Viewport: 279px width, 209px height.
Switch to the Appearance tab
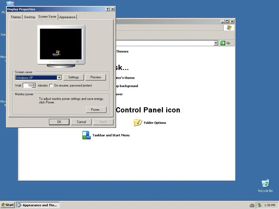(67, 17)
